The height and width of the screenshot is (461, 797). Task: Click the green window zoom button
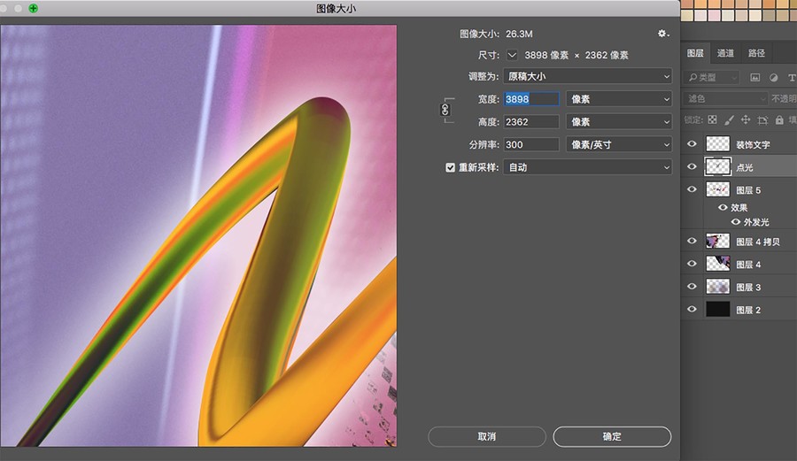(x=33, y=8)
